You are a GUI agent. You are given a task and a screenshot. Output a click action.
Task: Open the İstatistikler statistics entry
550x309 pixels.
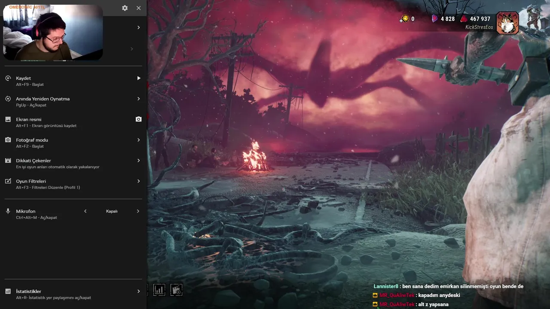click(x=73, y=294)
